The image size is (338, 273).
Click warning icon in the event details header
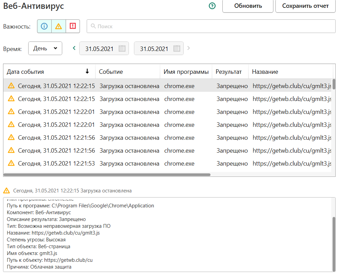pyautogui.click(x=6, y=190)
